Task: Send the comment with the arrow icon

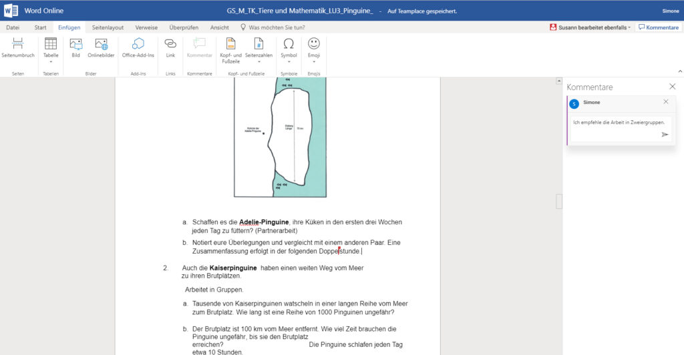Action: coord(665,135)
